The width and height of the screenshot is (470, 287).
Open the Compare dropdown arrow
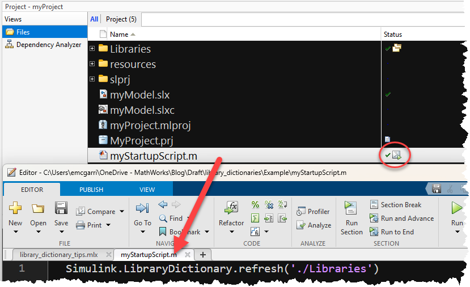coord(122,212)
